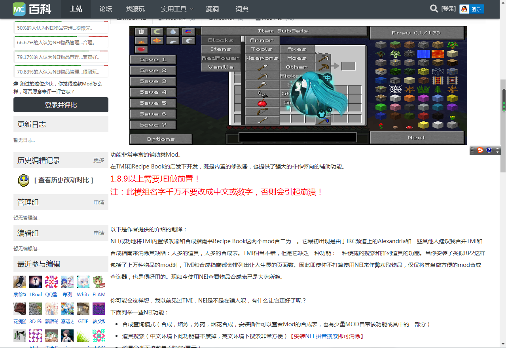Click the comment bubble icon beside 路过的这位少侠

pos(16,84)
